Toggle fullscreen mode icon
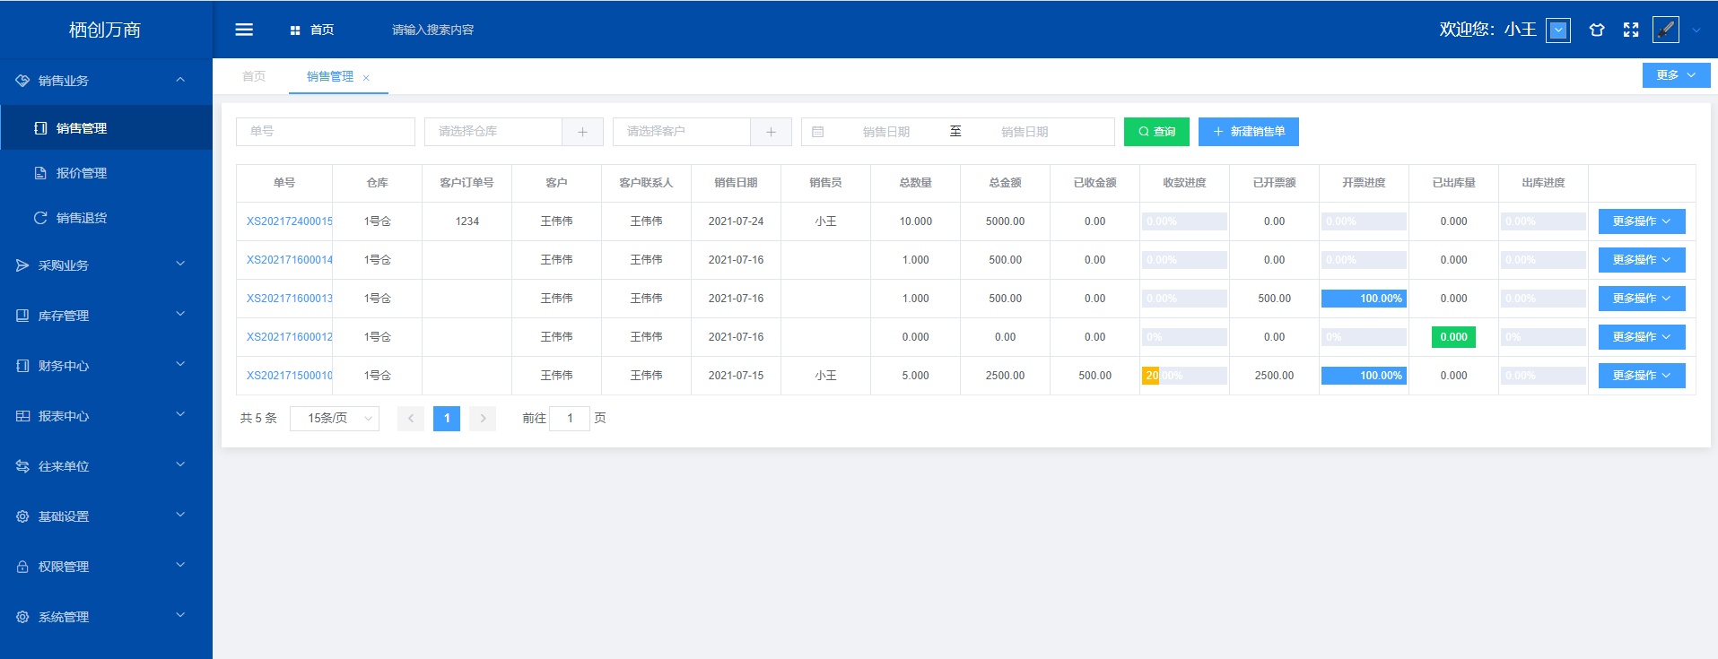Screen dimensions: 1718x659 point(1631,30)
